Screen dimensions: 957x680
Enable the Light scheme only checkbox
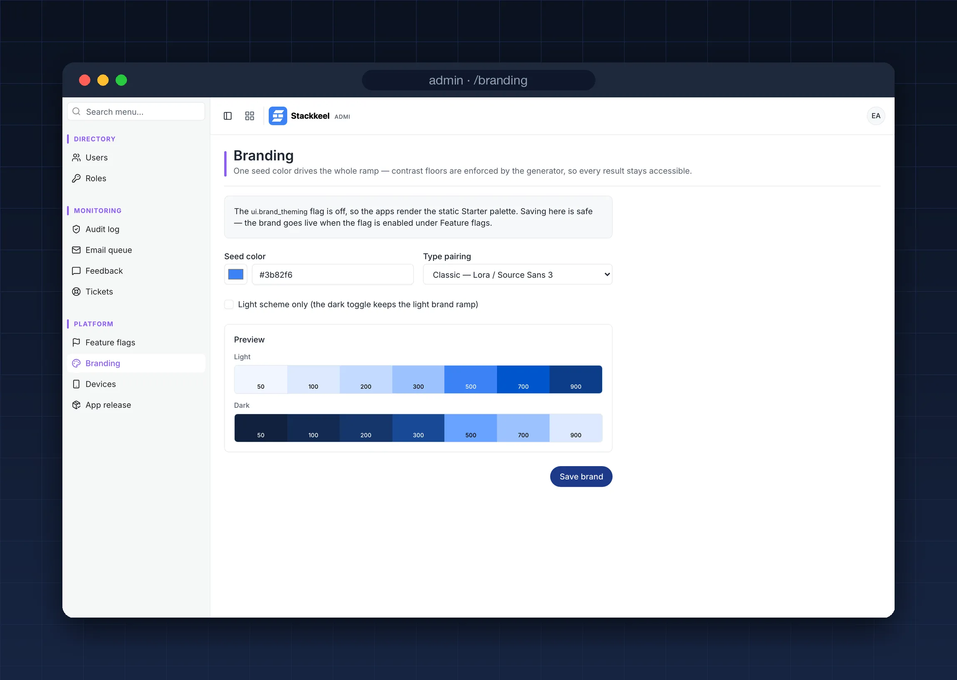229,304
